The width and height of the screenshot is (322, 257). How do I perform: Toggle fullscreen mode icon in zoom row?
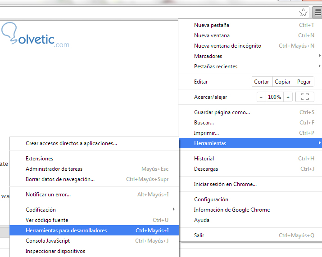click(x=305, y=97)
